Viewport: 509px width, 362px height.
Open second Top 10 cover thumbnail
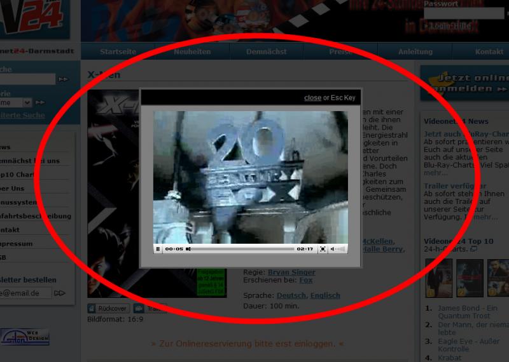pos(470,278)
